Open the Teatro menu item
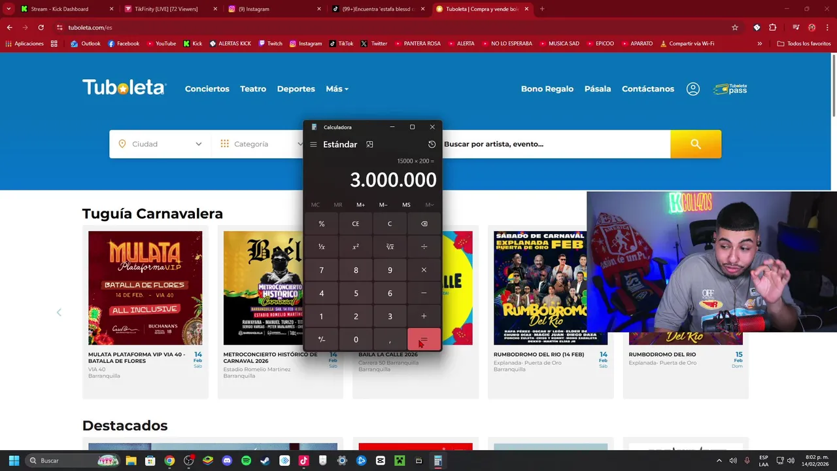 (253, 89)
